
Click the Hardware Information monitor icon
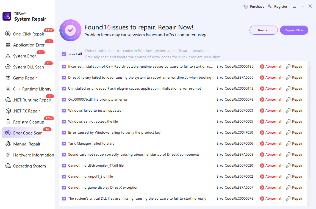[8, 155]
